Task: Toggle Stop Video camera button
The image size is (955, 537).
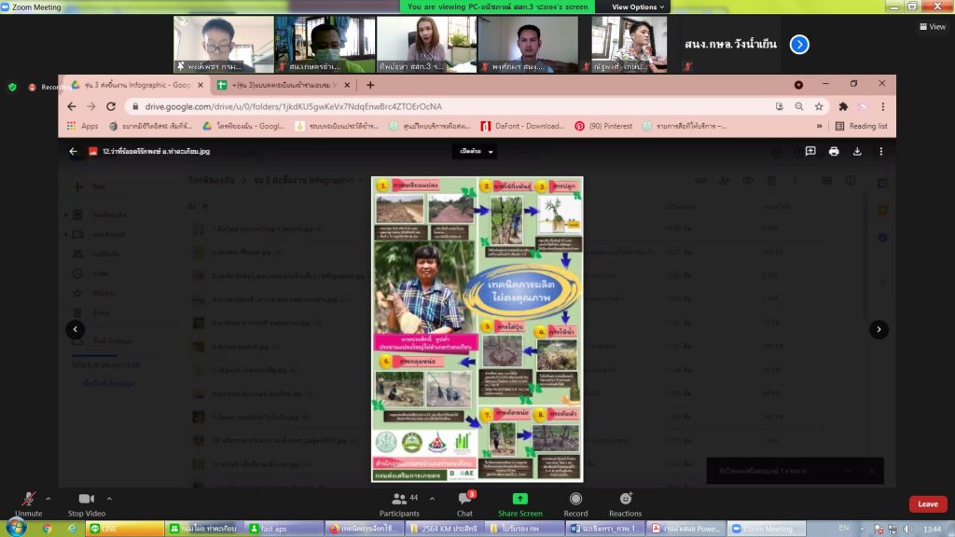Action: point(87,500)
